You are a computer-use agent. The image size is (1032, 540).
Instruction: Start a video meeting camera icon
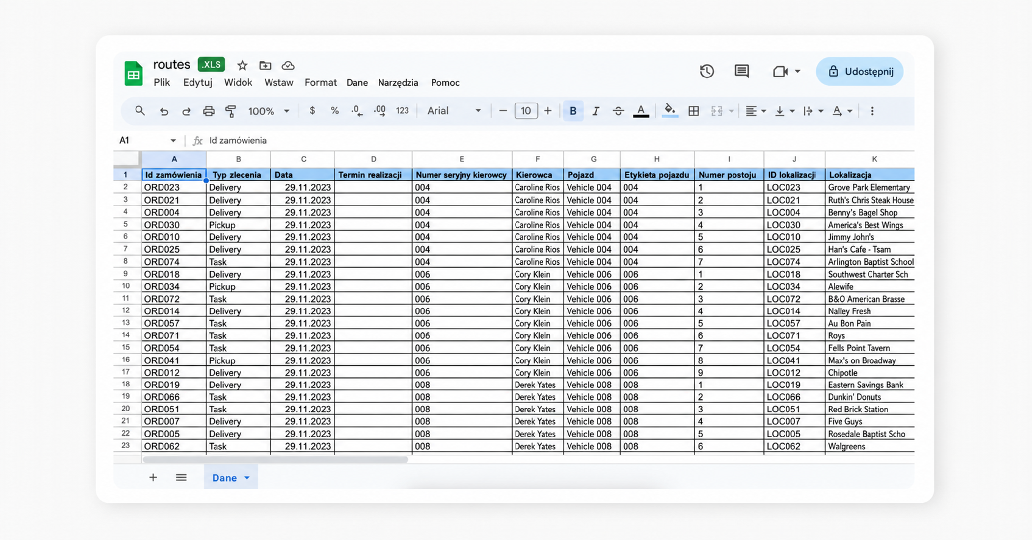[x=780, y=72]
